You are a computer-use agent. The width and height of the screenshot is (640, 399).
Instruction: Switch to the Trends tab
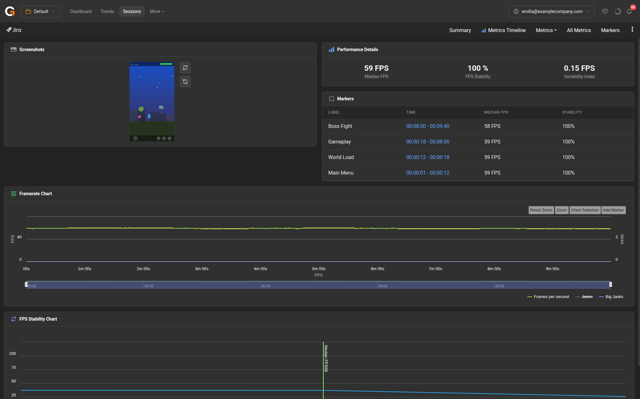107,11
